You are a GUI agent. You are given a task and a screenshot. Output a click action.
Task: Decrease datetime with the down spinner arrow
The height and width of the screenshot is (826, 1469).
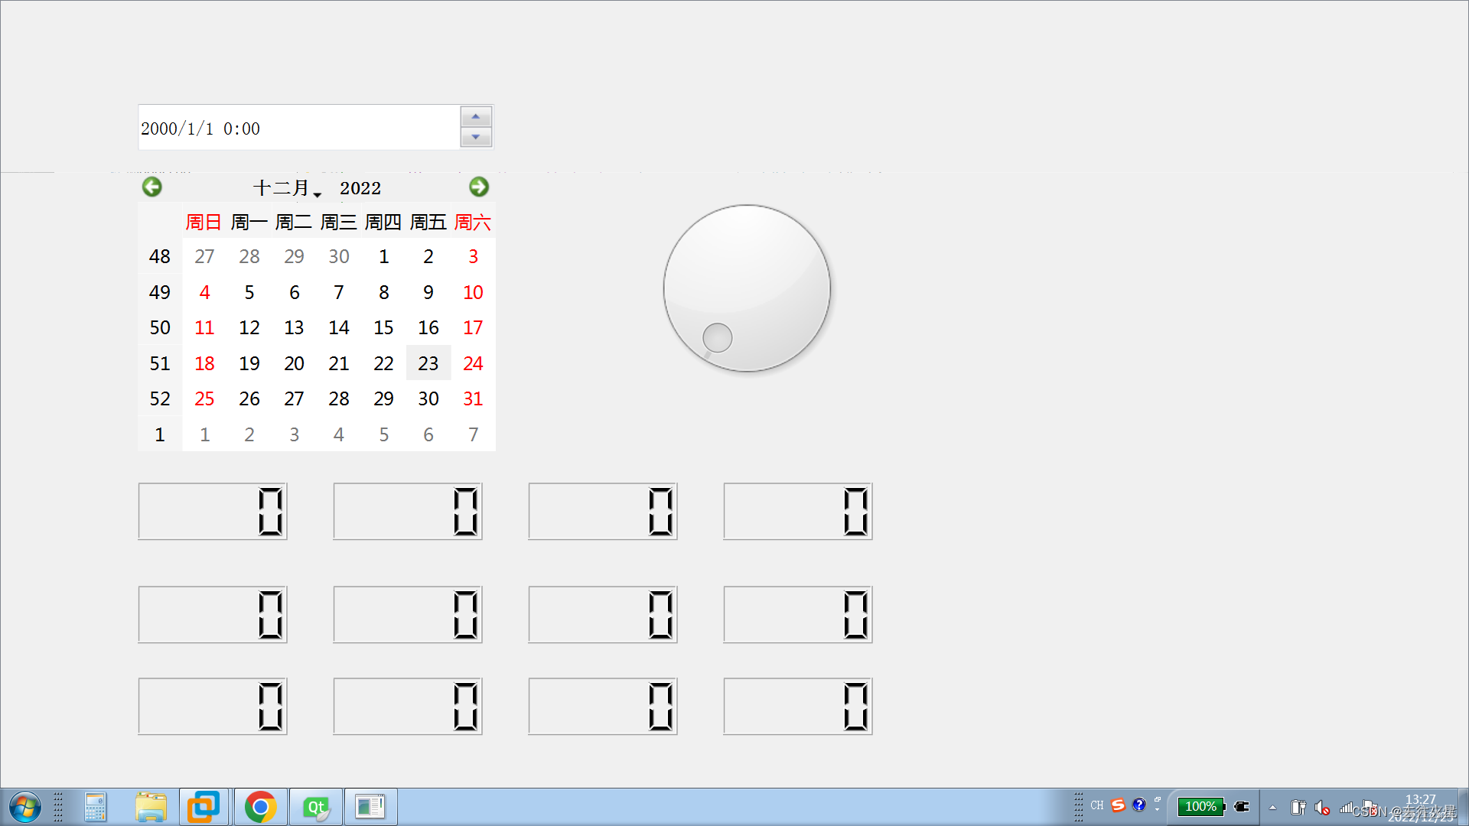(x=476, y=138)
